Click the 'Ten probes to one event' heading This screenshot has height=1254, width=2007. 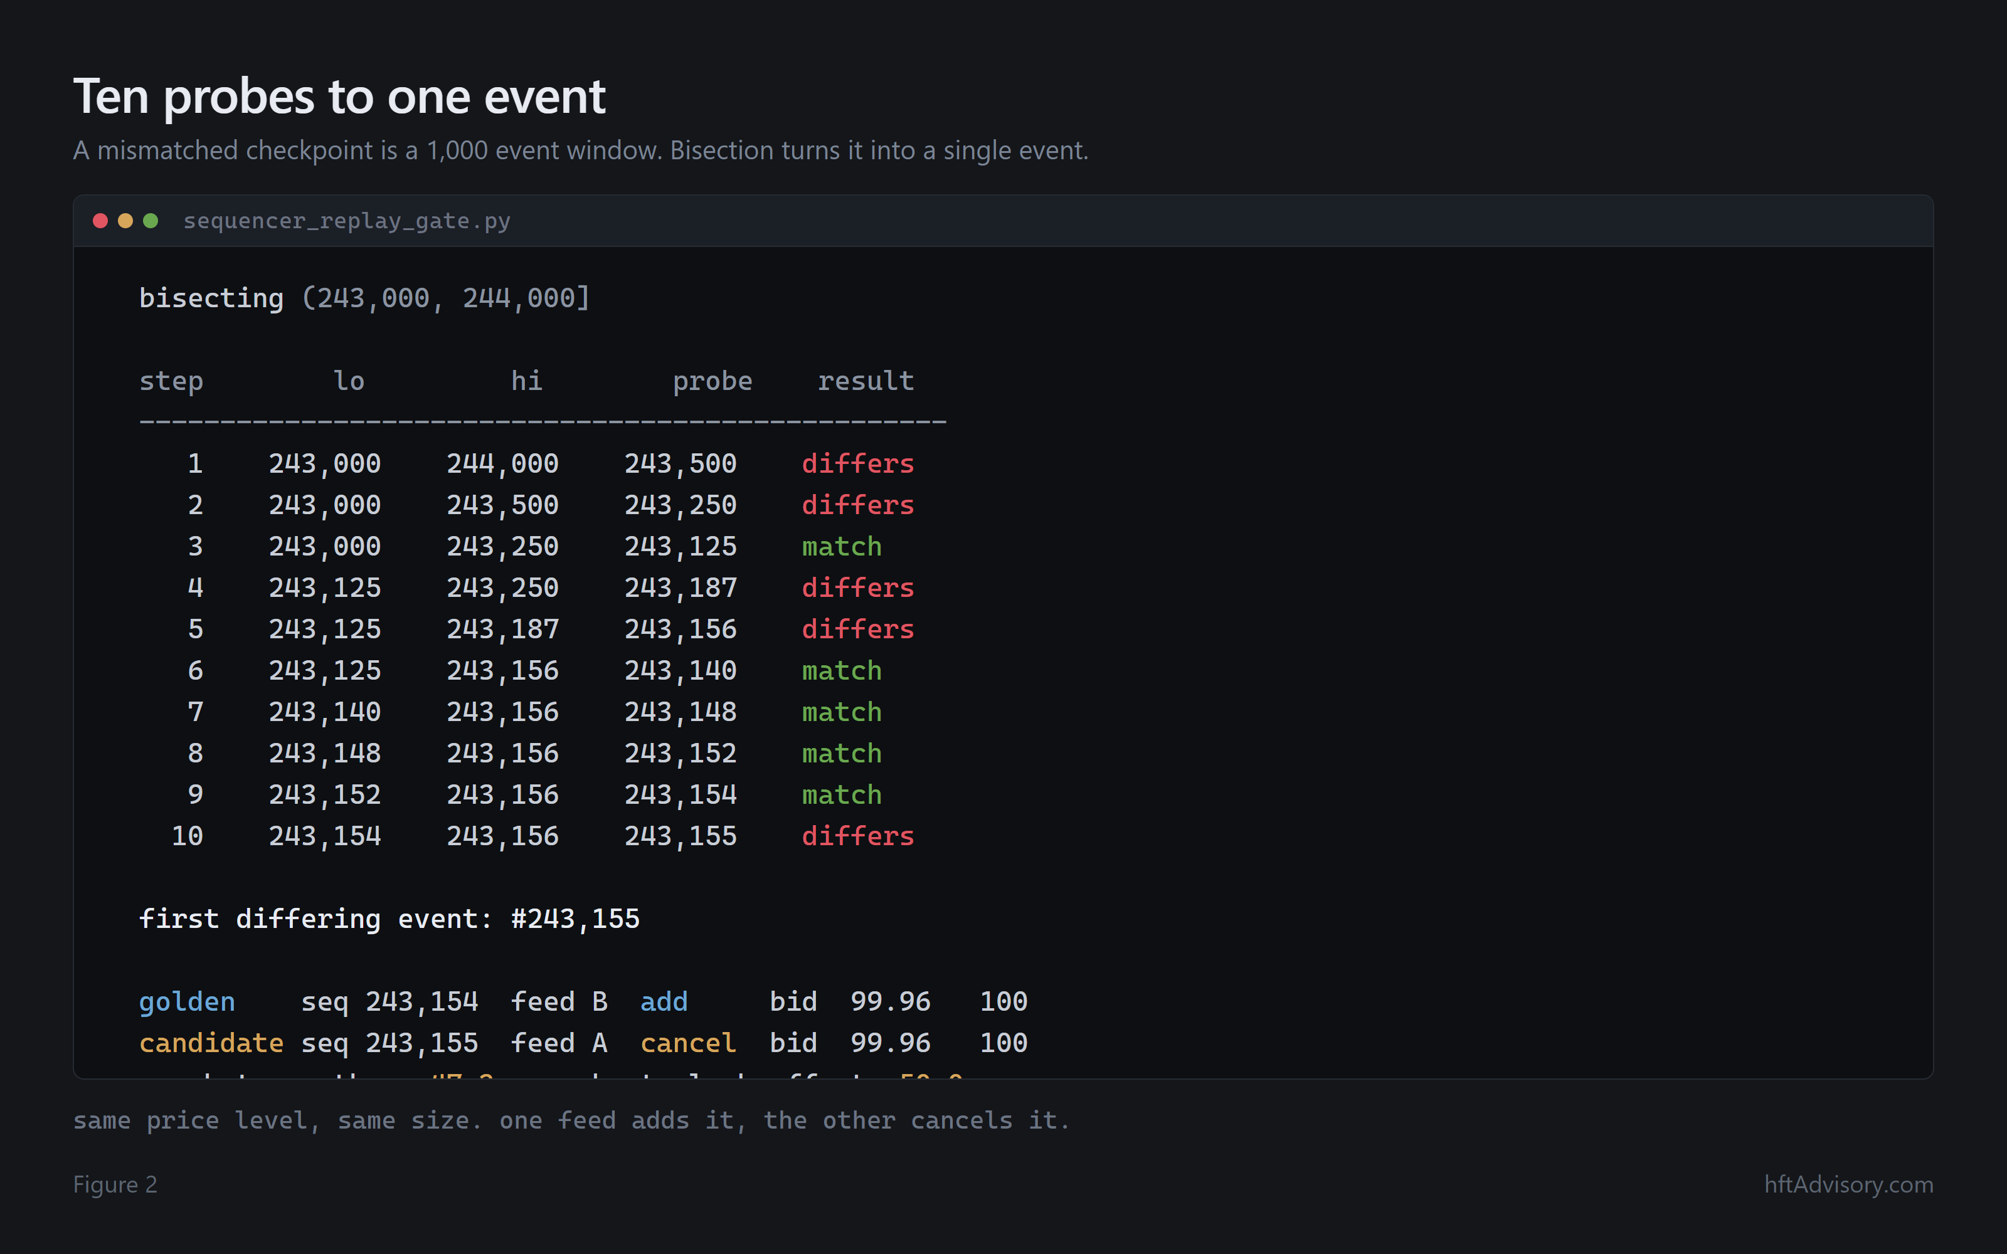339,96
